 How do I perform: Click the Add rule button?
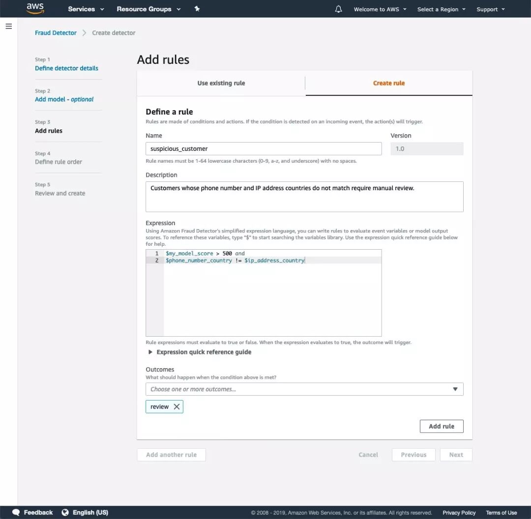click(441, 426)
